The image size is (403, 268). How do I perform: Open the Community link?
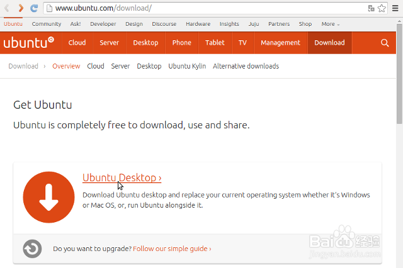(x=47, y=24)
